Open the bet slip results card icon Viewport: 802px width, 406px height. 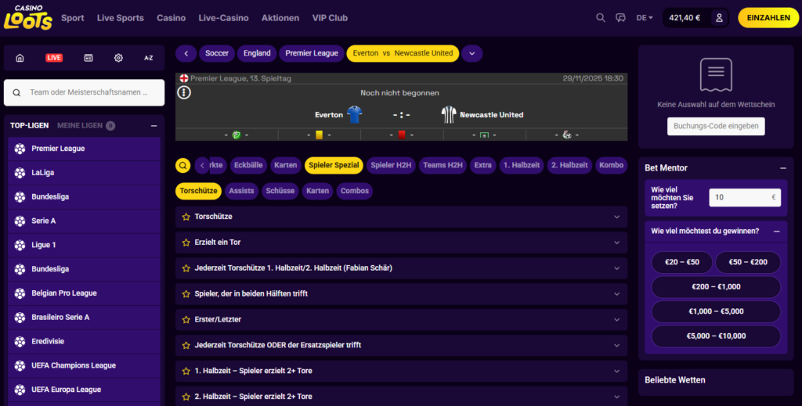click(x=89, y=58)
